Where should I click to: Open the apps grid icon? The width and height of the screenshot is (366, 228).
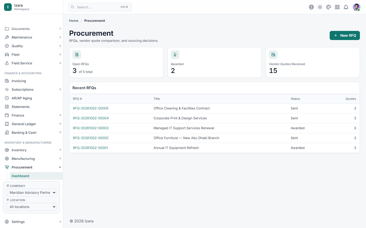pyautogui.click(x=337, y=7)
